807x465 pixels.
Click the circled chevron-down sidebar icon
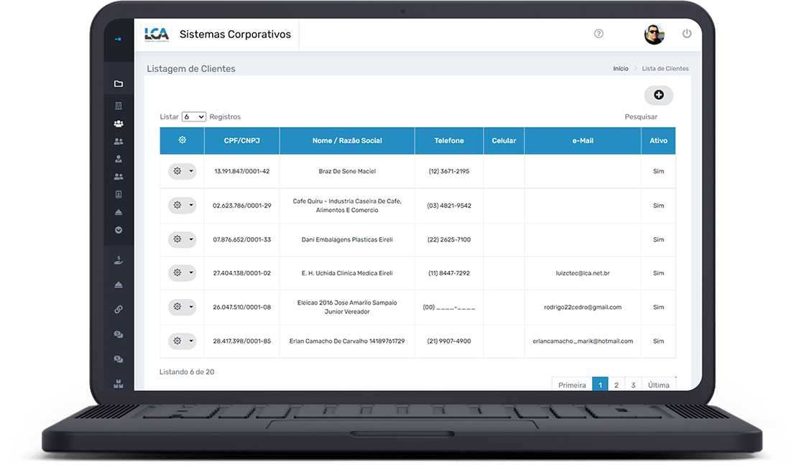(x=119, y=230)
